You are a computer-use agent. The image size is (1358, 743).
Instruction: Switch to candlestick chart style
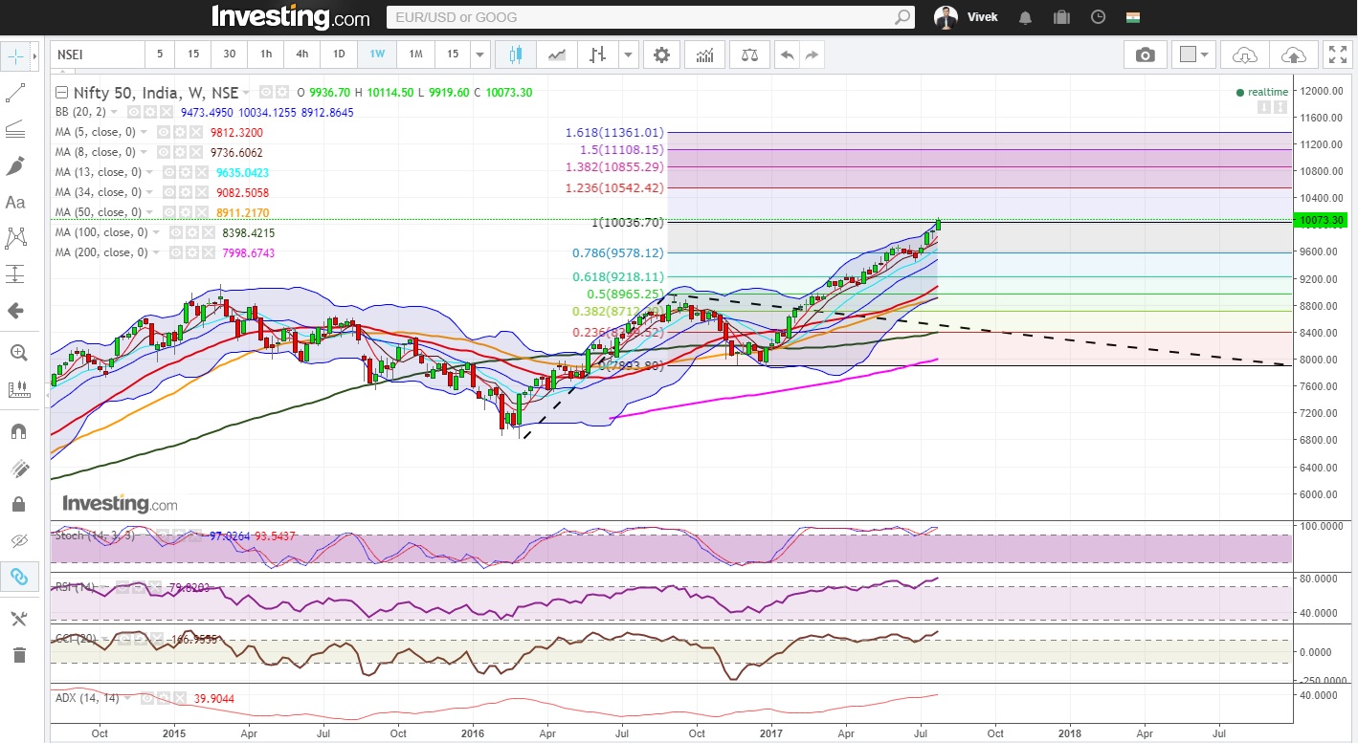[516, 55]
